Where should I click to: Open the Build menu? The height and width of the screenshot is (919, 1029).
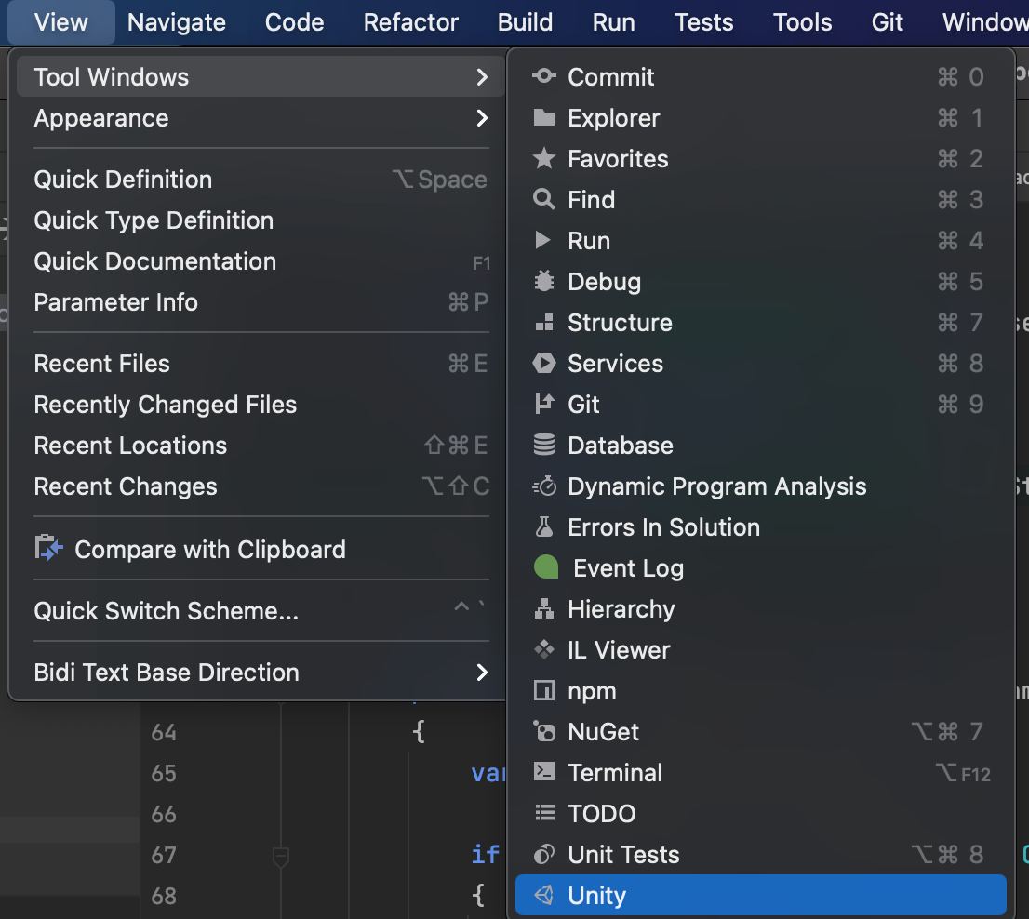click(525, 22)
